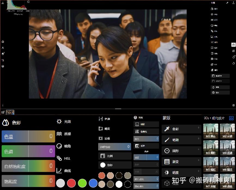
Task: Expand the 畸变 distortion section
Action: [x=104, y=129]
